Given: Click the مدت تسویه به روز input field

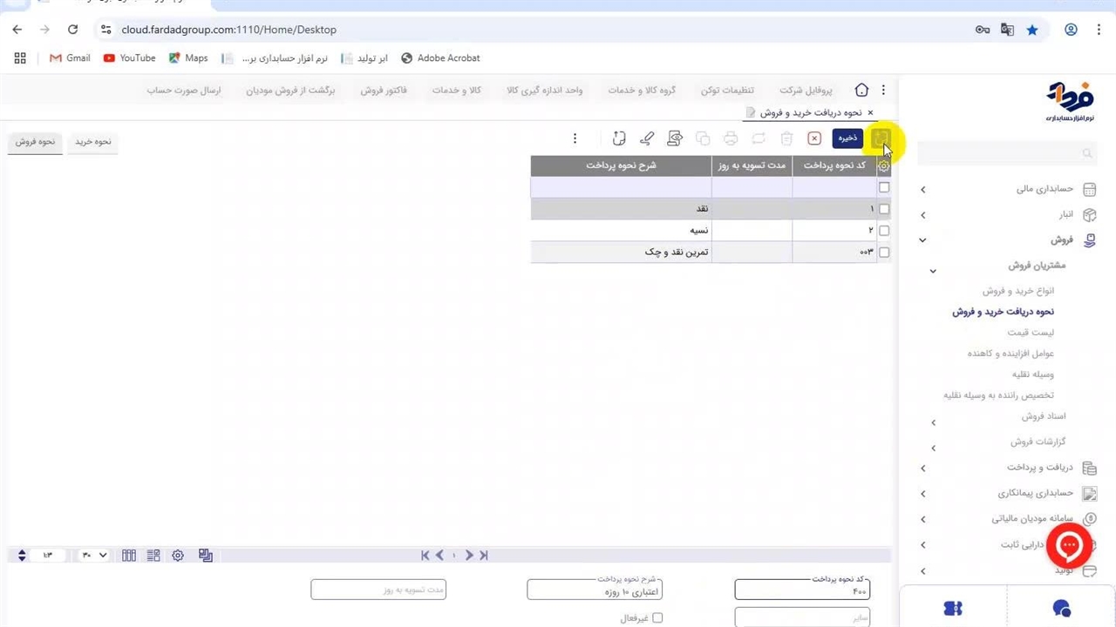Looking at the screenshot, I should [x=378, y=590].
